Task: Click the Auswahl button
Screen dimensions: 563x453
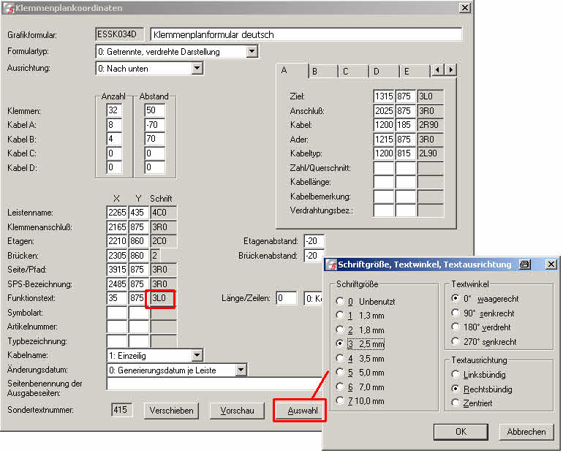Action: click(x=300, y=411)
